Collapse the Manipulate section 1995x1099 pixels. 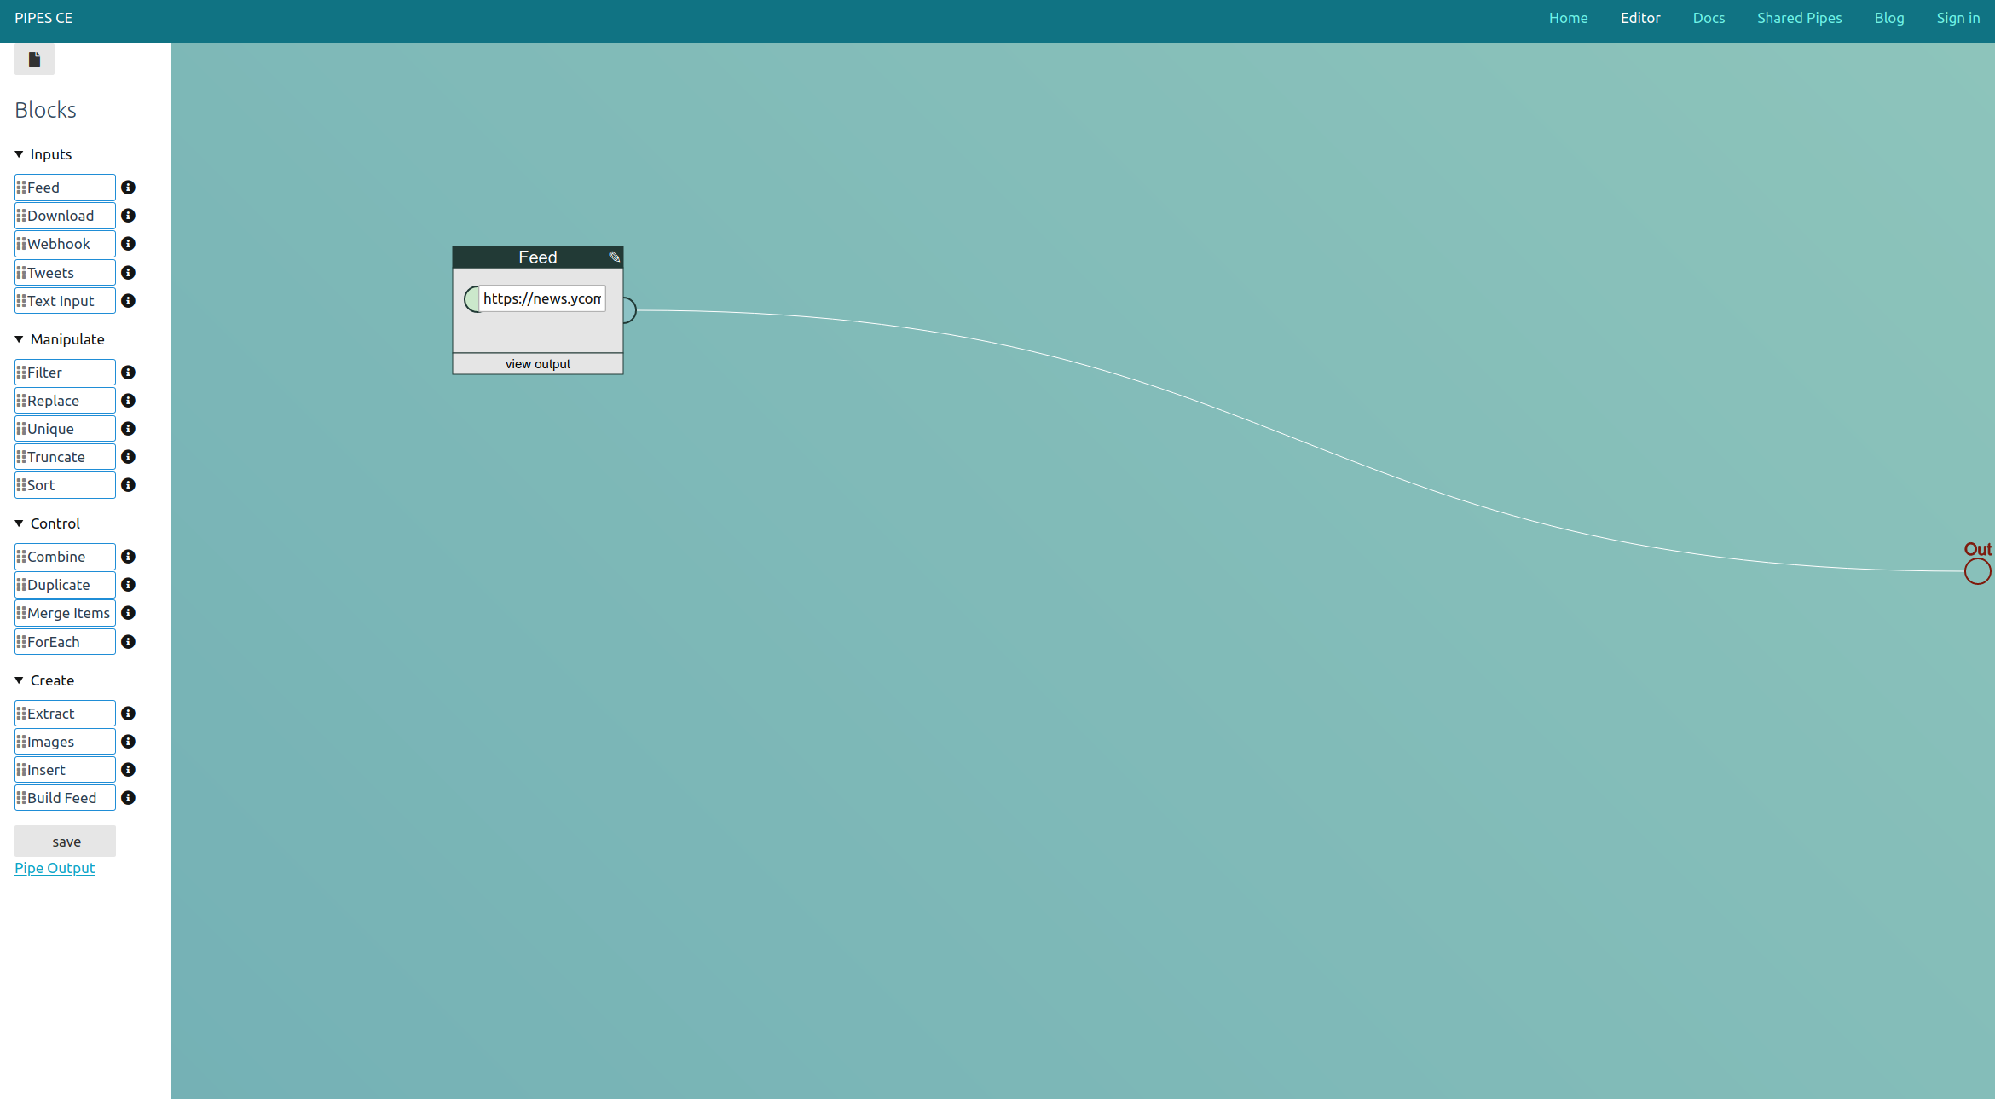point(20,339)
